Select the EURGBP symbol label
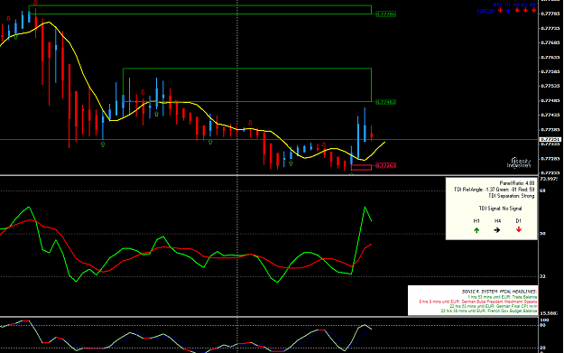This screenshot has height=353, width=564. 485,11
